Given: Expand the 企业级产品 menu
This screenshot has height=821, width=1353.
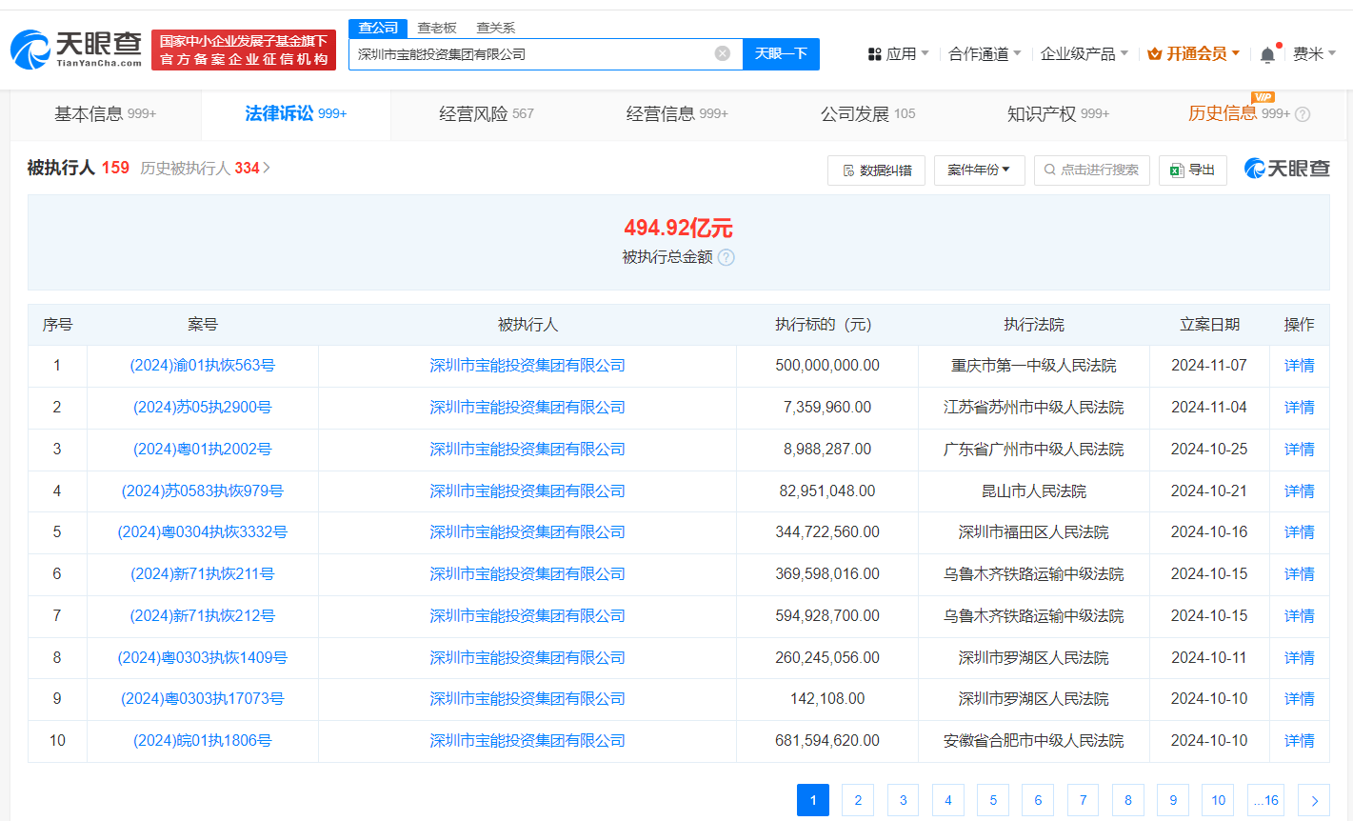Looking at the screenshot, I should 1084,54.
